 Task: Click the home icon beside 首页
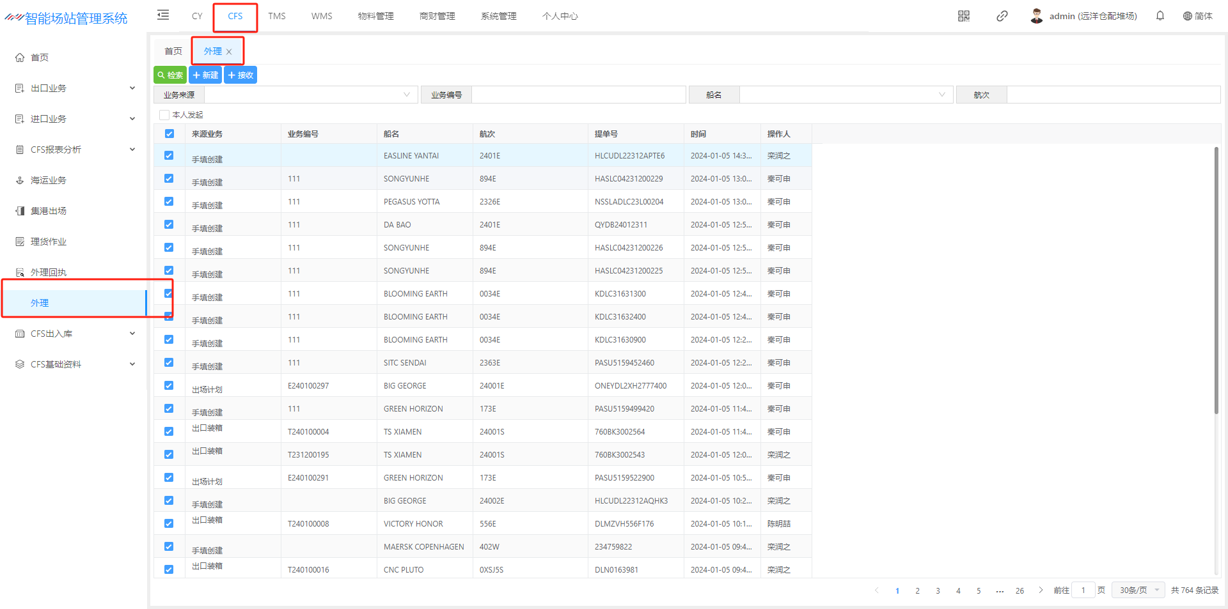click(20, 58)
